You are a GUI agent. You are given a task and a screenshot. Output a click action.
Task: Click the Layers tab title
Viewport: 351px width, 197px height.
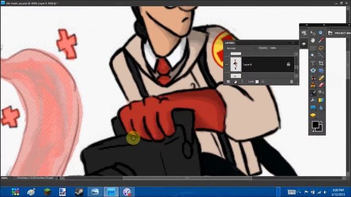pyautogui.click(x=229, y=43)
